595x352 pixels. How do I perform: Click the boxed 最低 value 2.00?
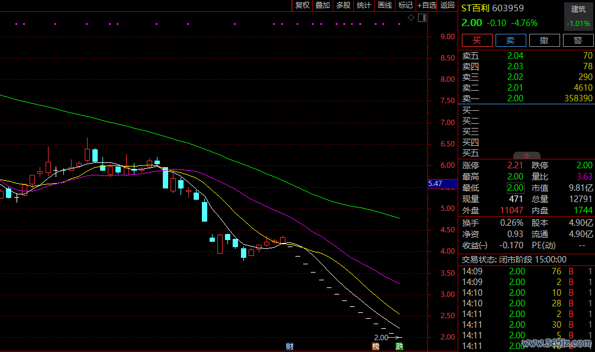point(515,188)
